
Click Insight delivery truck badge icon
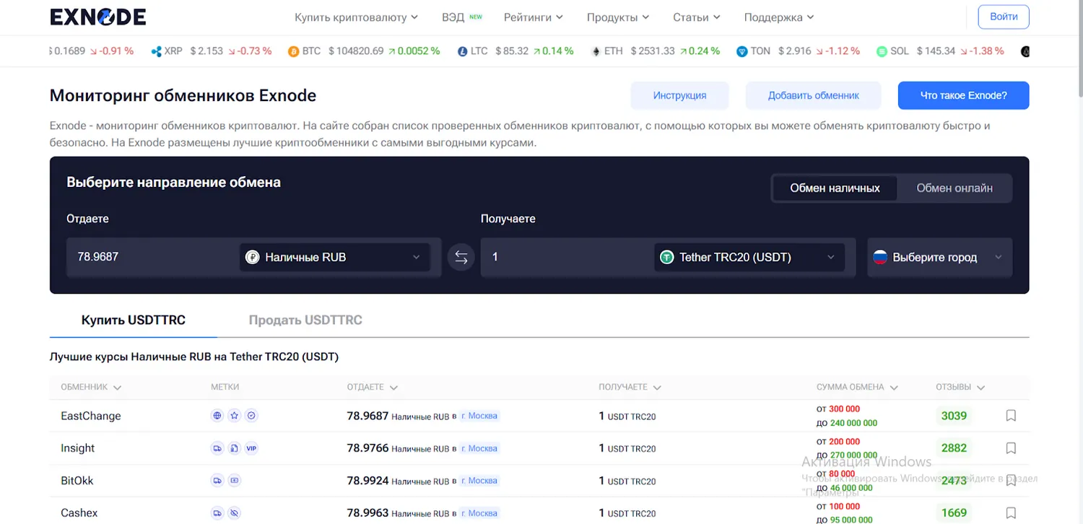point(217,448)
